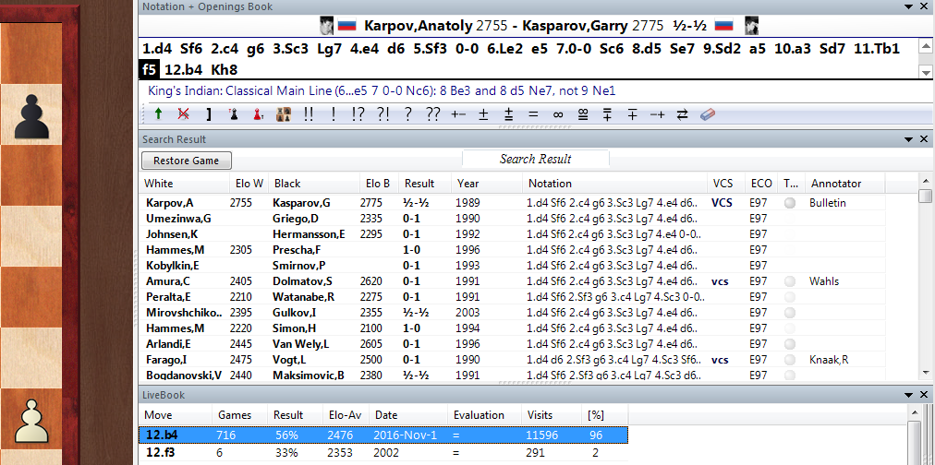Open the LiveBook panel dropdown arrow
The height and width of the screenshot is (465, 935).
click(x=908, y=395)
